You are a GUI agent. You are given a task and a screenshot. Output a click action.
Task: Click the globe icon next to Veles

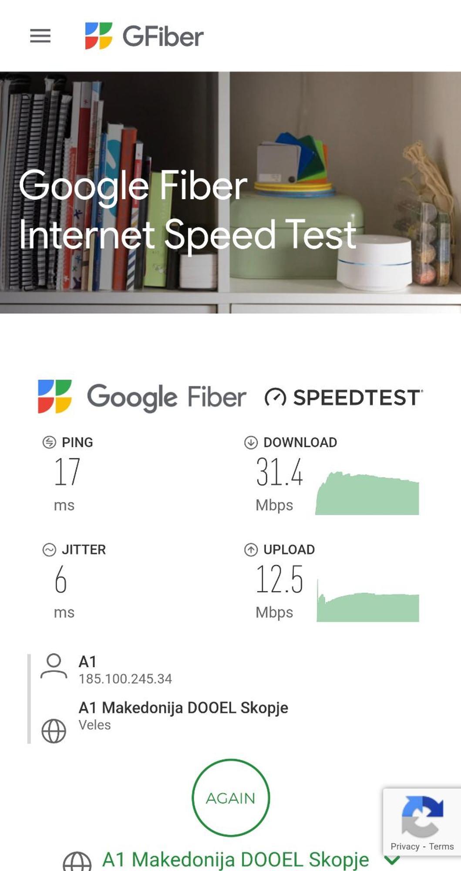[54, 731]
